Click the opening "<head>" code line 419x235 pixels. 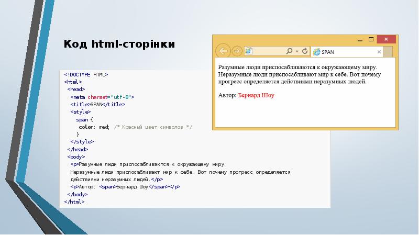pyautogui.click(x=76, y=89)
